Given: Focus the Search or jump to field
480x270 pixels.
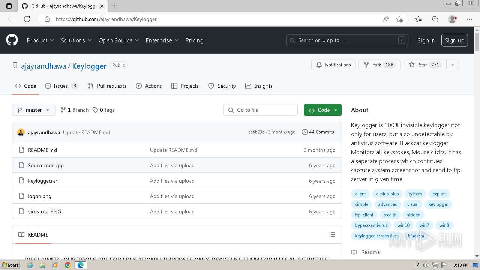Looking at the screenshot, I should point(348,40).
